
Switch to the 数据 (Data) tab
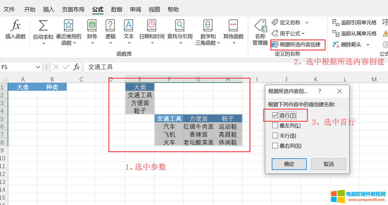(x=117, y=9)
